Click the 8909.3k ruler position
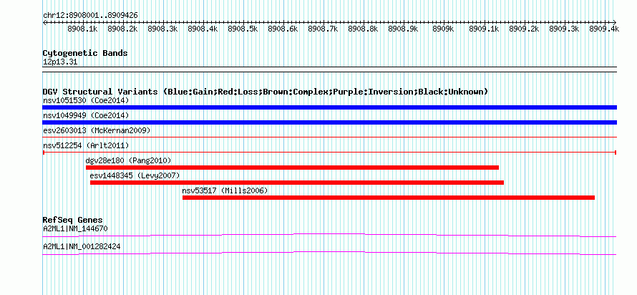The height and width of the screenshot is (295, 637). click(564, 29)
